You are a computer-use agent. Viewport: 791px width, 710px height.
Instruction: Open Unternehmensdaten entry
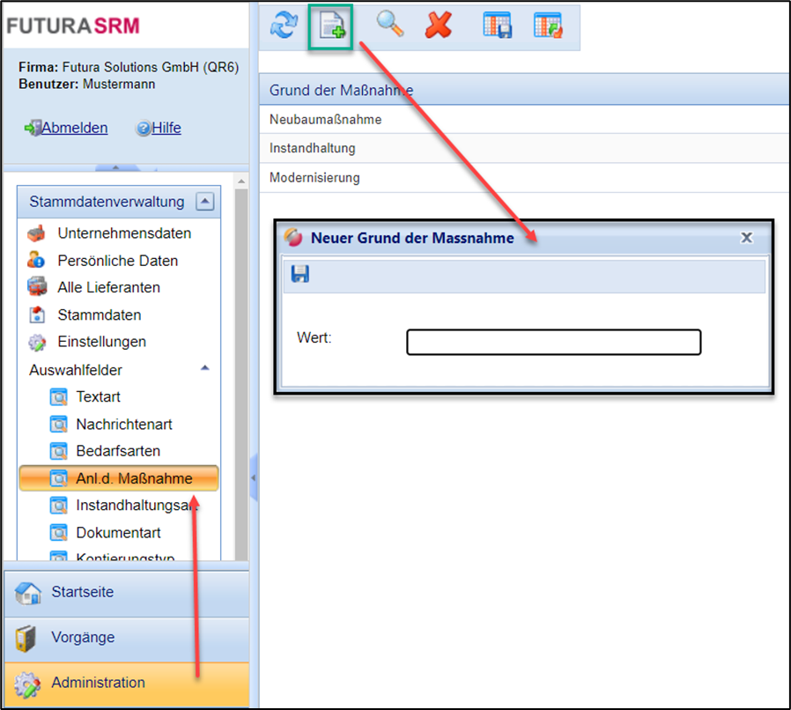tap(124, 233)
